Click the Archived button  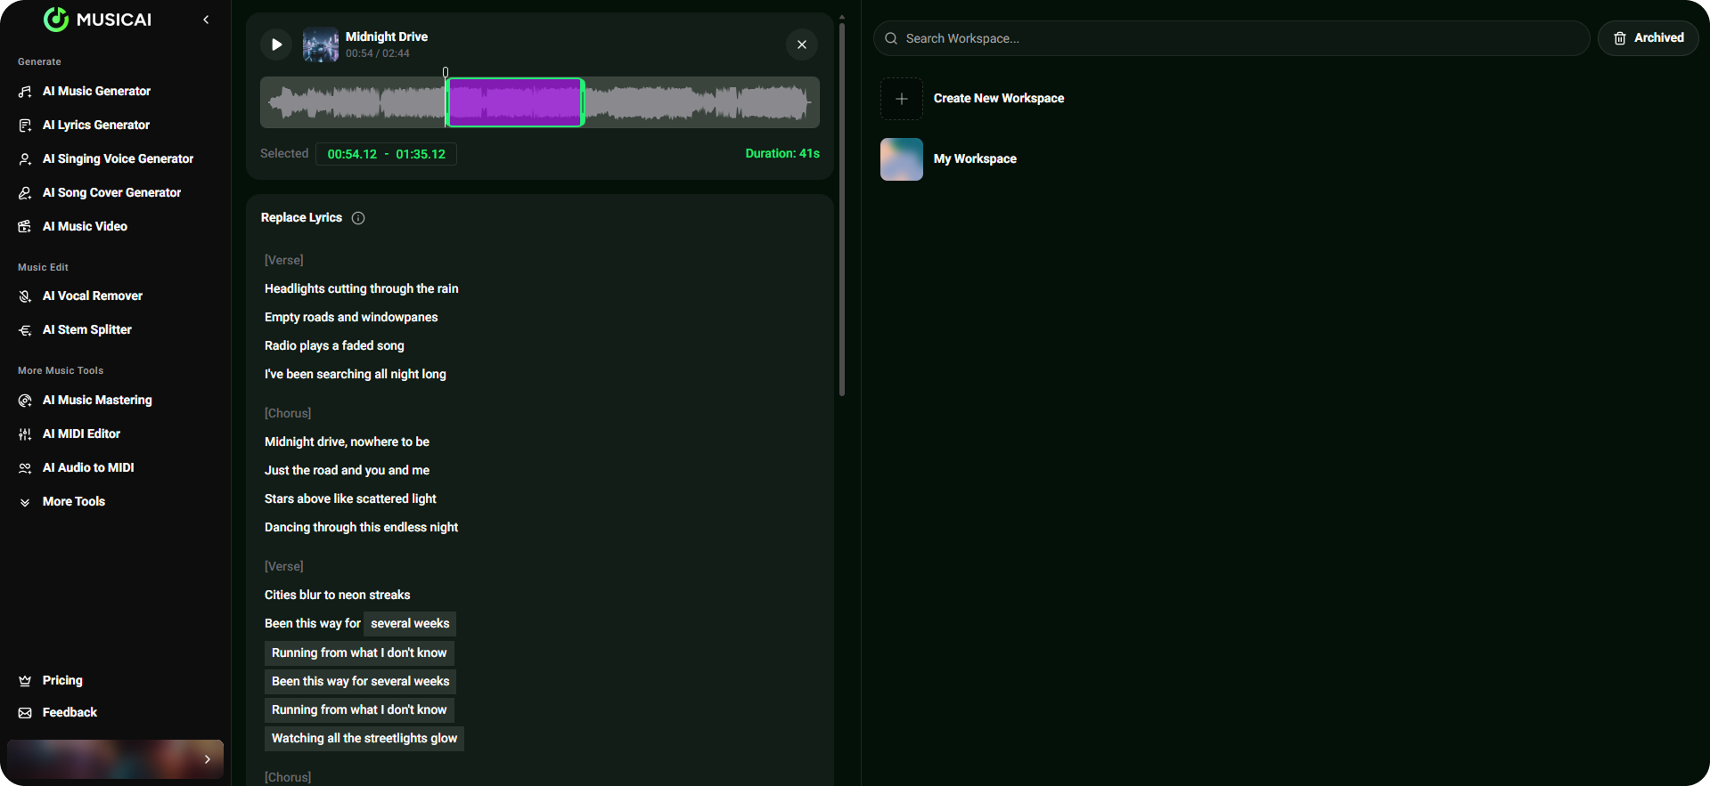click(1648, 38)
